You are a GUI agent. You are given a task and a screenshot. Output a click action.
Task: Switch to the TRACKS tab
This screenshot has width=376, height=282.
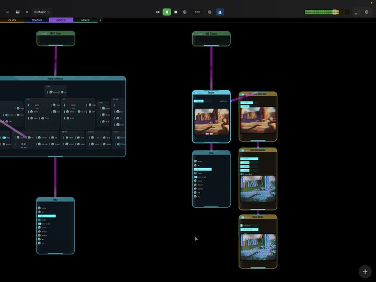[x=37, y=20]
